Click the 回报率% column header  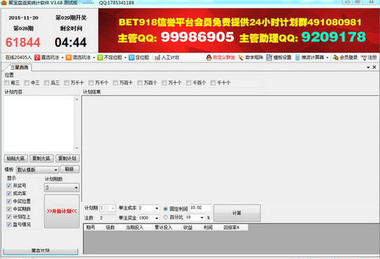(232, 228)
